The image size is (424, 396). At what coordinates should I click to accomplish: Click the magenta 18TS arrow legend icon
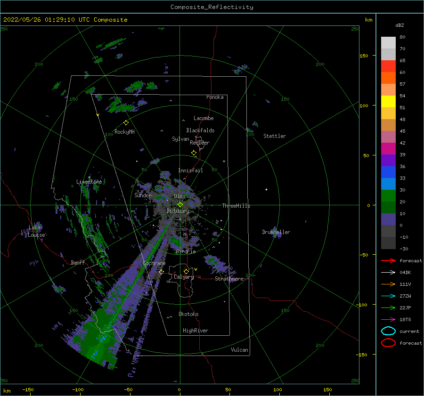pyautogui.click(x=388, y=320)
